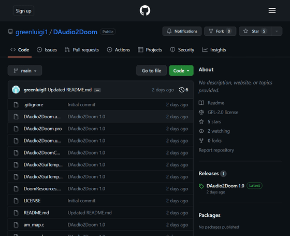Open the Packages heading link

(x=210, y=215)
